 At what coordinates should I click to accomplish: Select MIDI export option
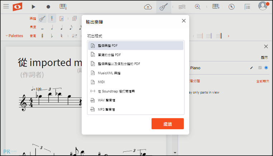[x=136, y=82]
